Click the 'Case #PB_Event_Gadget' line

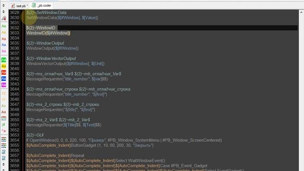click(117, 166)
